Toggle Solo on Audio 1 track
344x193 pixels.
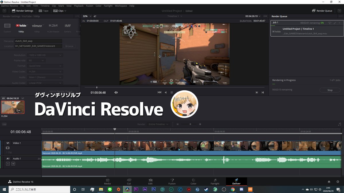coord(8,164)
